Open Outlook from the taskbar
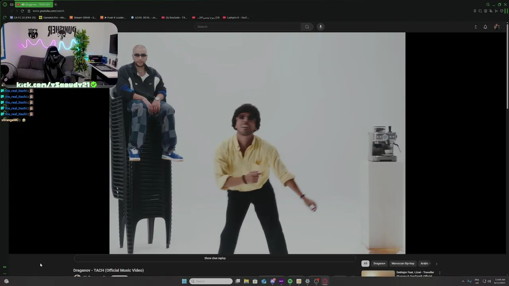The image size is (509, 286). 264,281
